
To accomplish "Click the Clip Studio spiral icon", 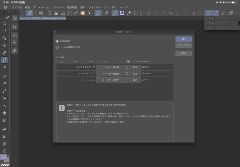I will (40, 13).
